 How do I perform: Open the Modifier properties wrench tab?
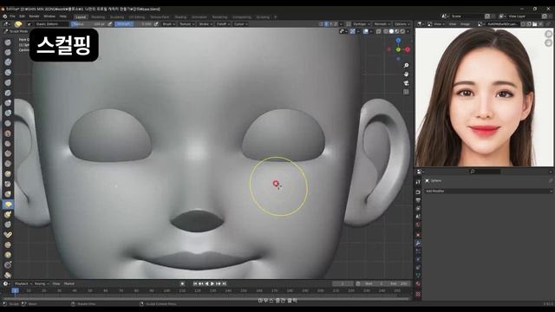pos(418,243)
